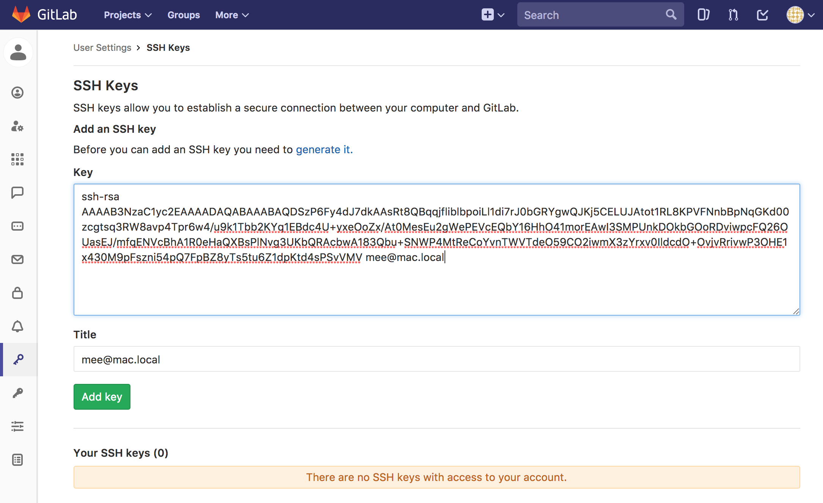Open Preferences sliders icon in sidebar
The image size is (823, 503).
click(17, 426)
